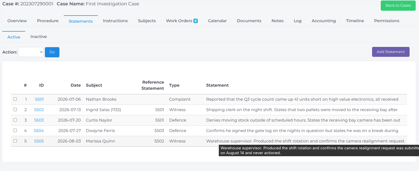Click the date 2026-08-03
This screenshot has width=419, height=171.
69,141
